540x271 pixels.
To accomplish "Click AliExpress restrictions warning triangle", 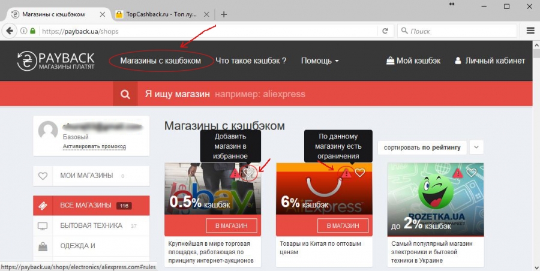I will 346,173.
